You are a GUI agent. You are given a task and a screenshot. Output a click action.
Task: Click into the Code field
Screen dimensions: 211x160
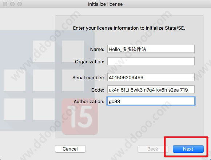[151, 89]
